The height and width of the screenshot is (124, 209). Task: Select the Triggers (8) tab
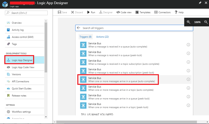pos(85,37)
